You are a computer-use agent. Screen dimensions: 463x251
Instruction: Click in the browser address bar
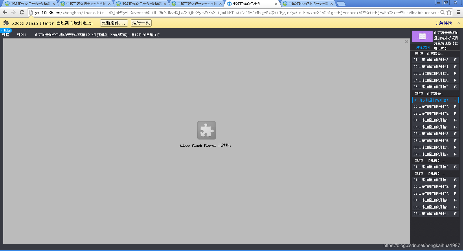(236, 12)
